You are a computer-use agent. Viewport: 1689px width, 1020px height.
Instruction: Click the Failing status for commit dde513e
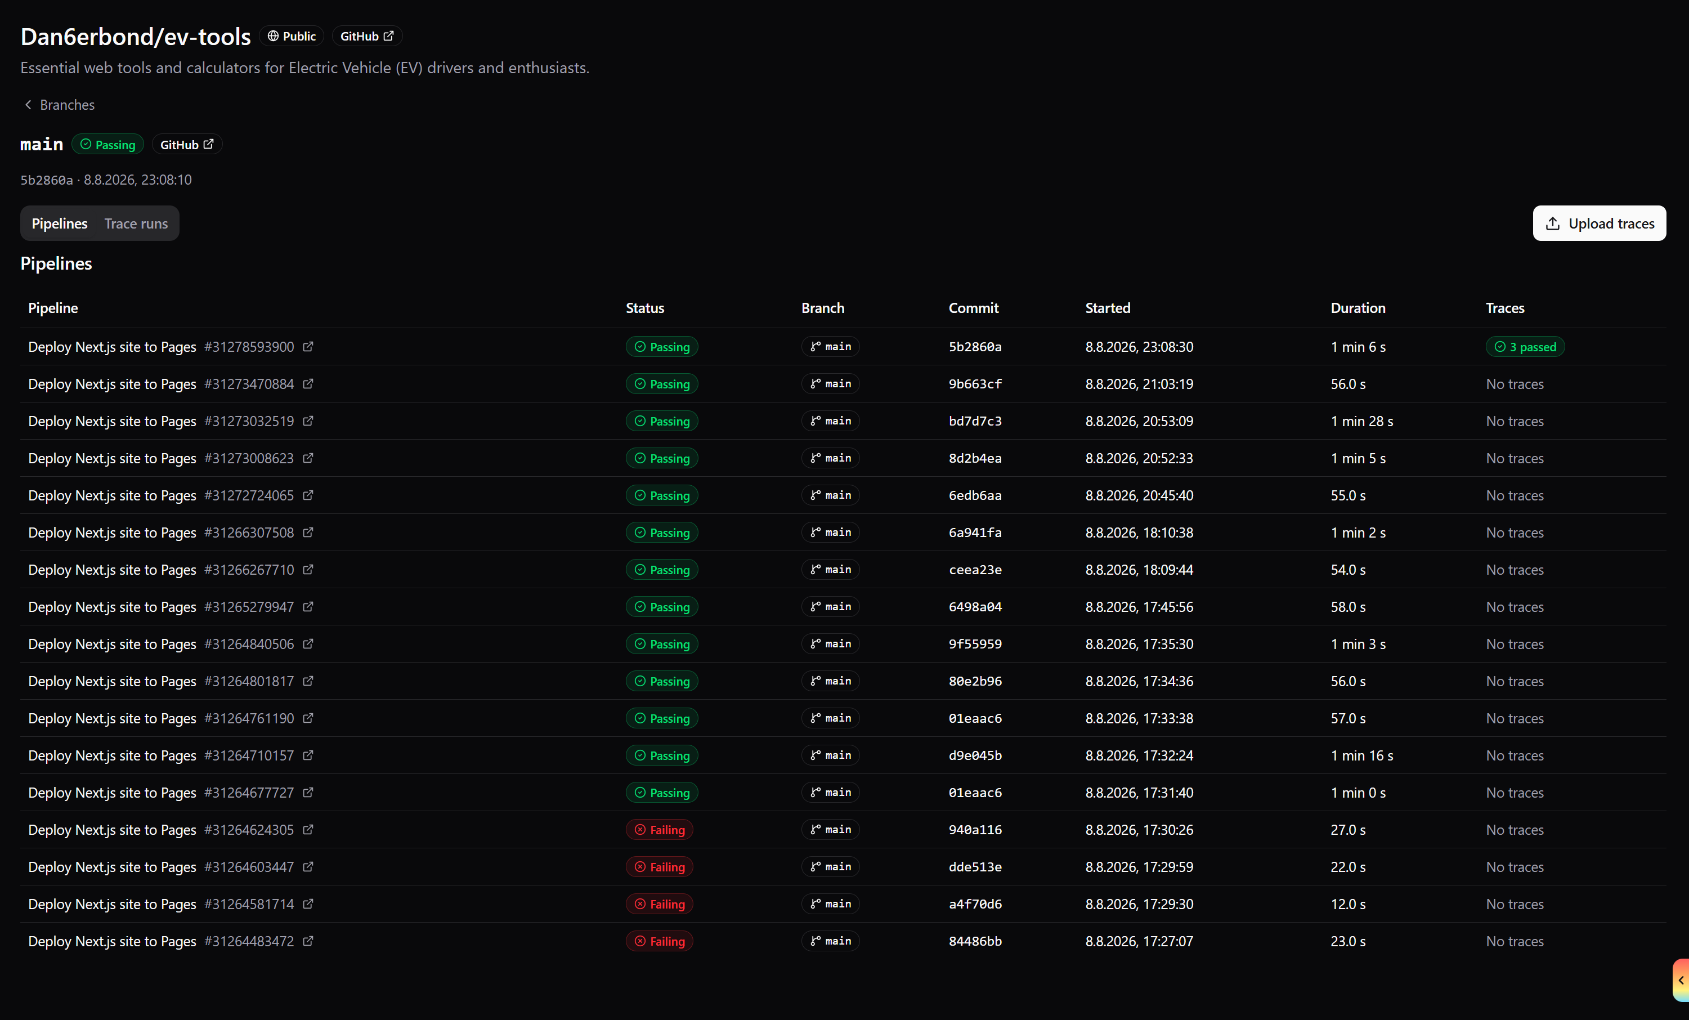pyautogui.click(x=660, y=866)
